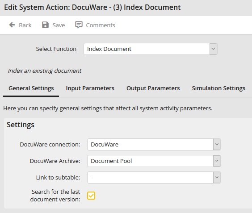Switch to the Simulation Settings tab
Image resolution: width=252 pixels, height=213 pixels.
tap(218, 88)
